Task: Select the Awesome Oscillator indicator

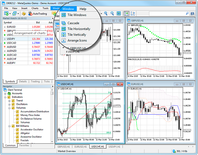Action: coord(31,137)
